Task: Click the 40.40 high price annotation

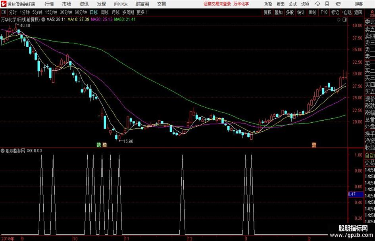Action: [25, 26]
